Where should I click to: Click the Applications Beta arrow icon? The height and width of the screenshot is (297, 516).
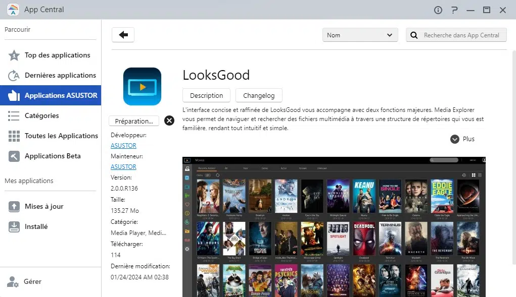point(14,156)
